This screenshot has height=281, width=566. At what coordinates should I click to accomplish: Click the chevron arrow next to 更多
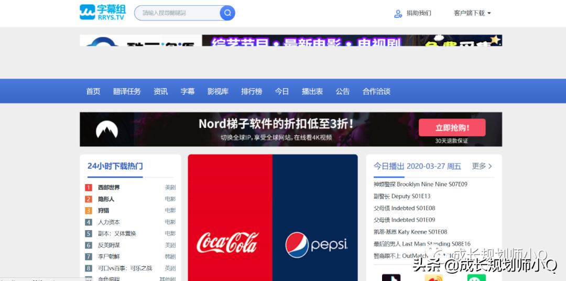[x=490, y=166]
